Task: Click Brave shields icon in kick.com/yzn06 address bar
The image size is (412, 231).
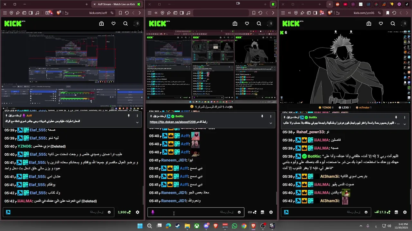Action: point(330,13)
